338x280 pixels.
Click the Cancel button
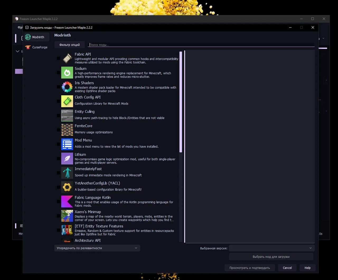[287, 268]
